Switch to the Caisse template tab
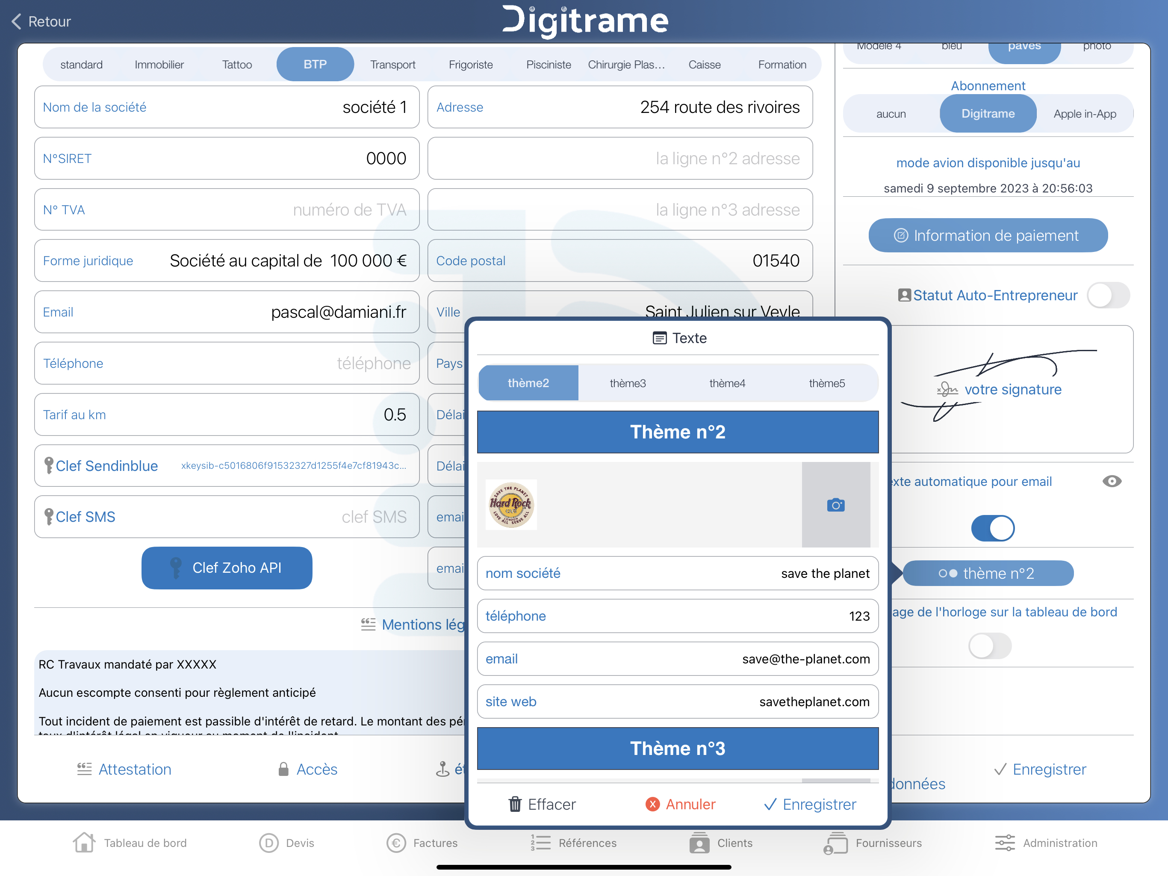This screenshot has width=1168, height=876. (705, 65)
